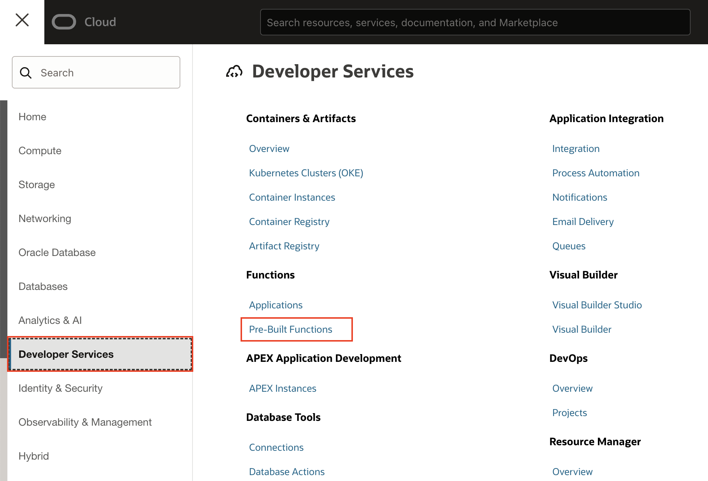Go to Container Registry
The image size is (708, 481).
coord(289,222)
